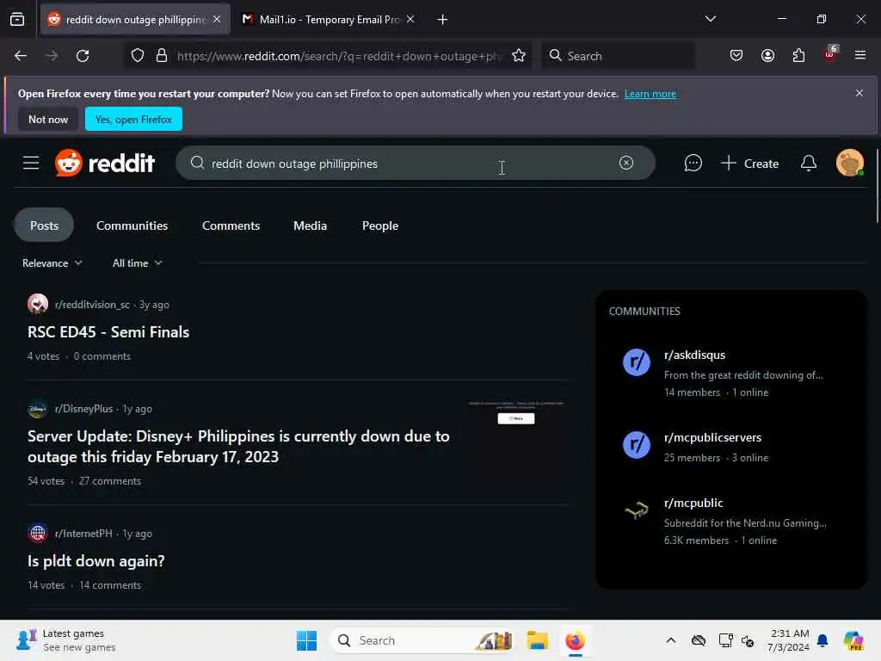Close the Mail1.io tab
This screenshot has height=661, width=881.
410,19
